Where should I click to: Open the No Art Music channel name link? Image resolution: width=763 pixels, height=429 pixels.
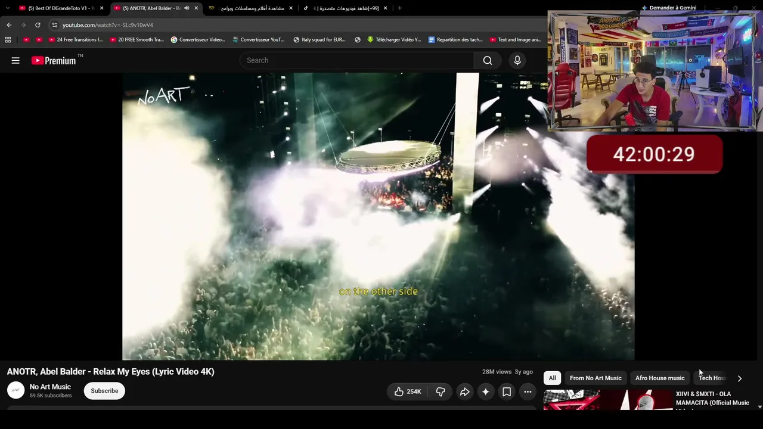50,387
